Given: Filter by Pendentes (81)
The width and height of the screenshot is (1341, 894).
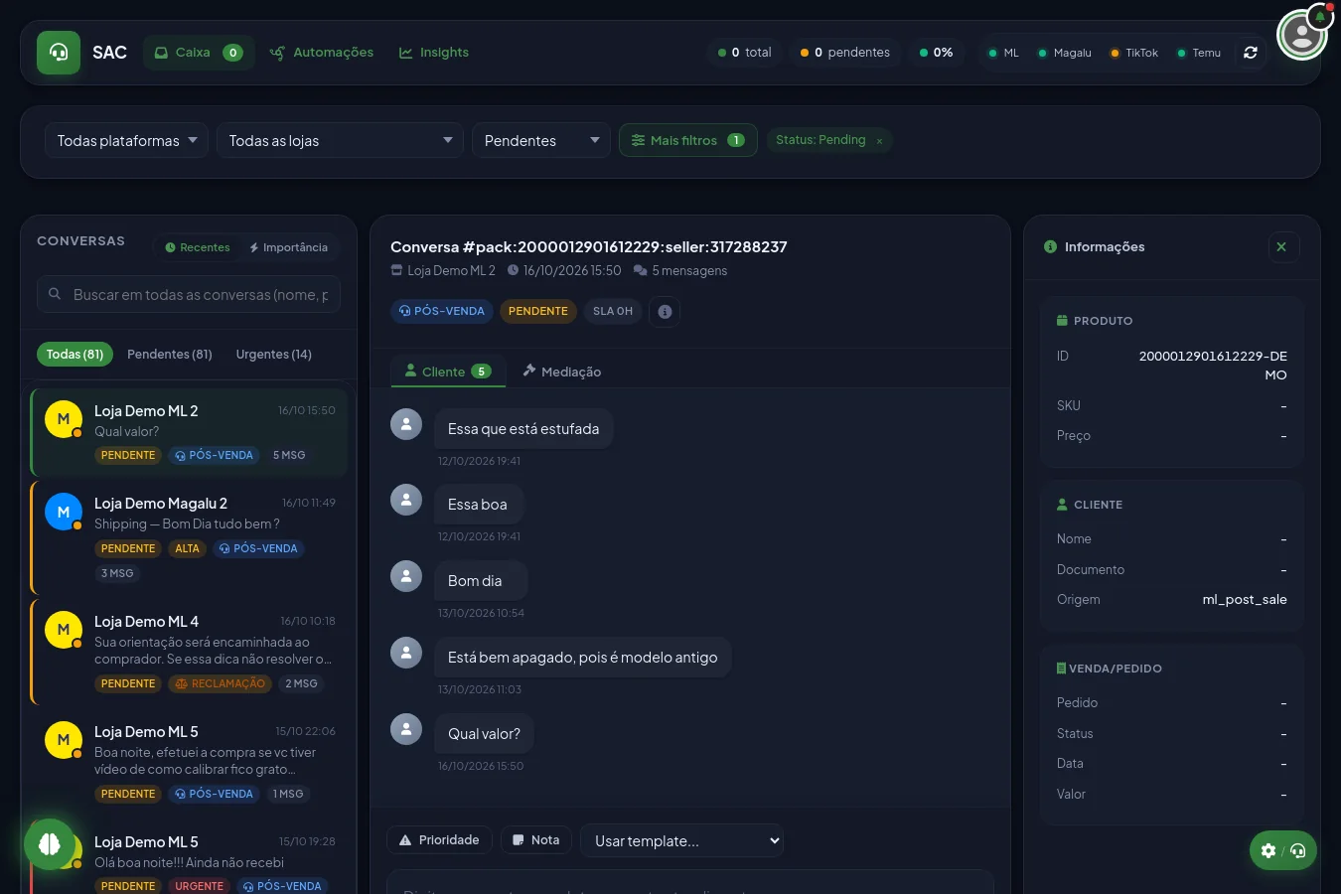Looking at the screenshot, I should tap(170, 354).
